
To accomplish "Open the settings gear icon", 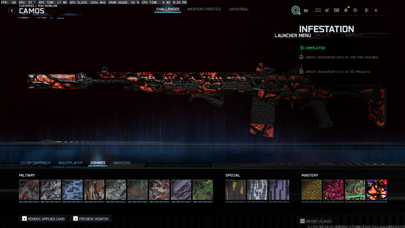I will point(355,11).
